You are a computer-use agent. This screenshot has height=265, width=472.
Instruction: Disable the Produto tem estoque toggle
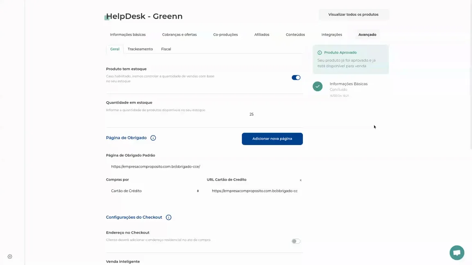(296, 78)
